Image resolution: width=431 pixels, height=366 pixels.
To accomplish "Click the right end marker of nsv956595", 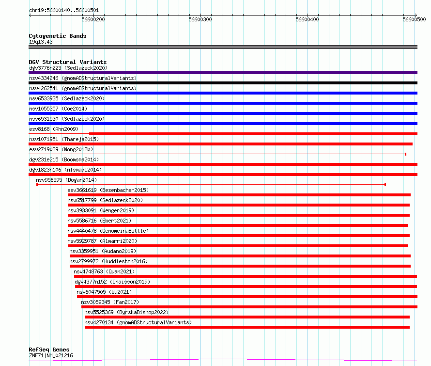I will point(385,185).
